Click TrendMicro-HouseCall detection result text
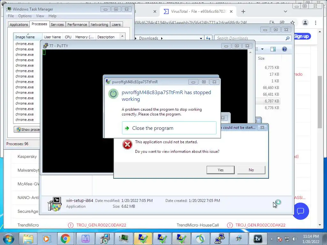The height and width of the screenshot is (245, 327). (260, 225)
